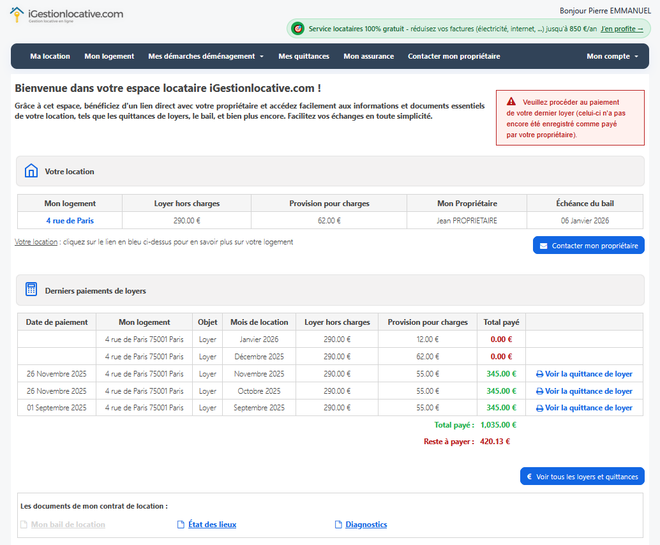The image size is (660, 545).
Task: Click the iGestionlocative.com house key logo
Action: click(17, 14)
